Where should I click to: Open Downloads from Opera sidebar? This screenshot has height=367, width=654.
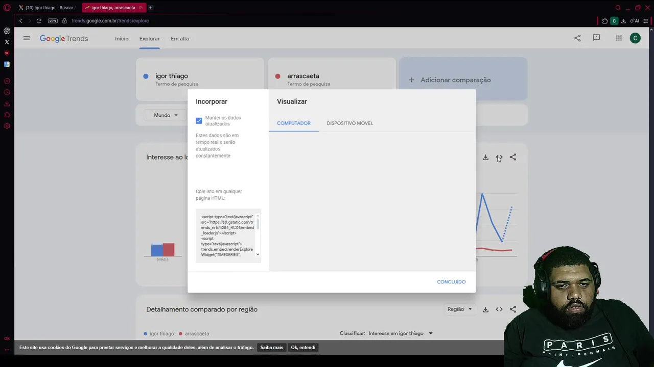7,103
